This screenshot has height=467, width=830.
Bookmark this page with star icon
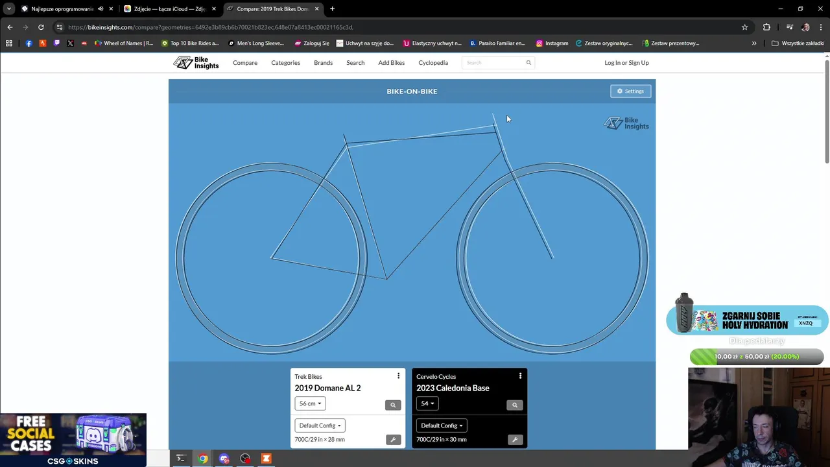tap(744, 27)
